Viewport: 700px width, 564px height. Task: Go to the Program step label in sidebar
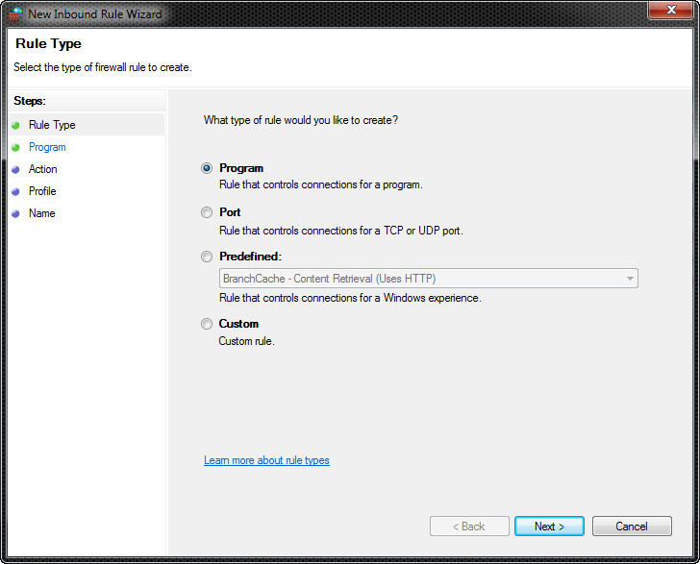[47, 147]
